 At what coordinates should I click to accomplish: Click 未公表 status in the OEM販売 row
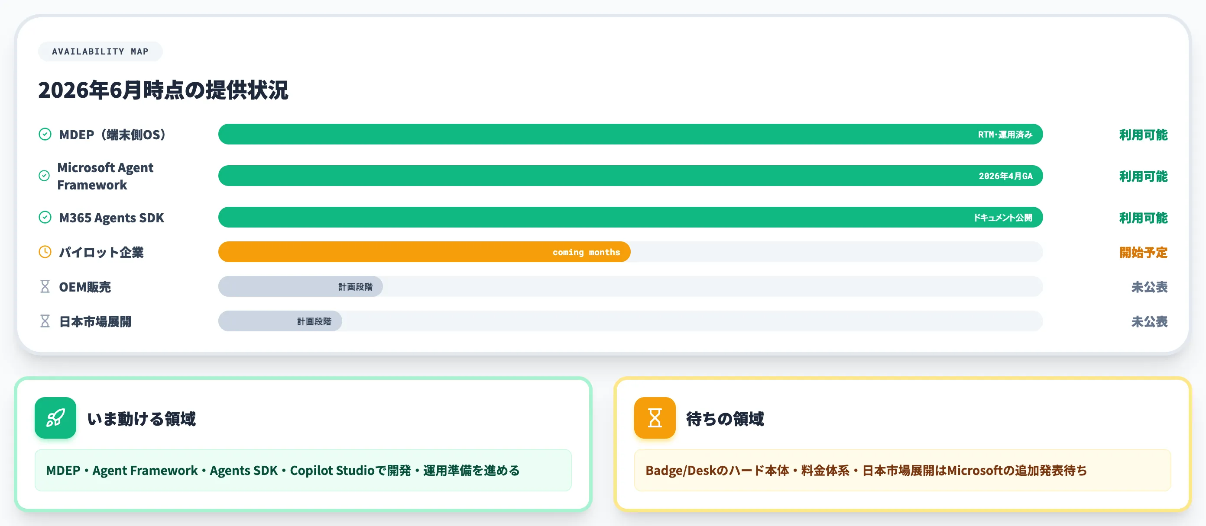[x=1149, y=287]
